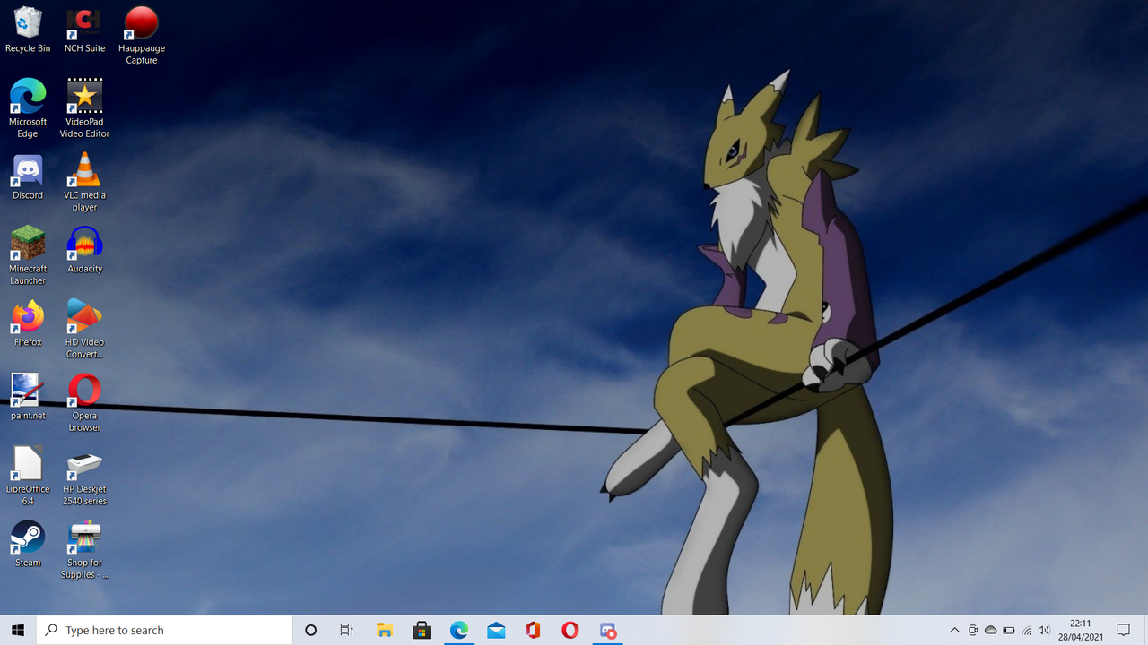
Task: Open the Recycle Bin desktop icon
Action: 28,30
